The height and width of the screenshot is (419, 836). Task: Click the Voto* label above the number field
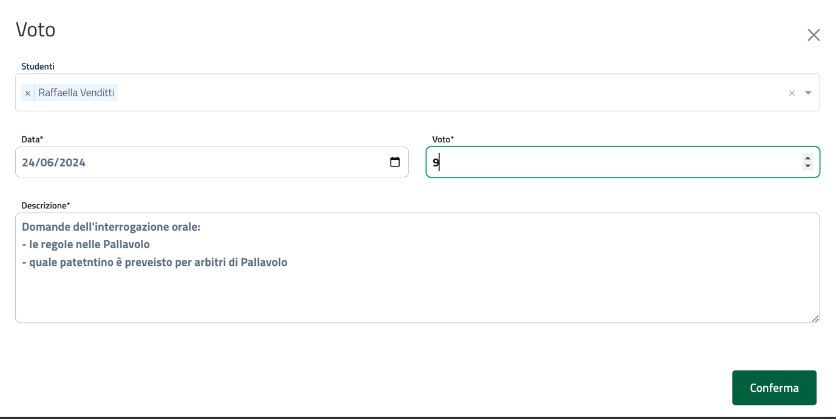coord(443,139)
